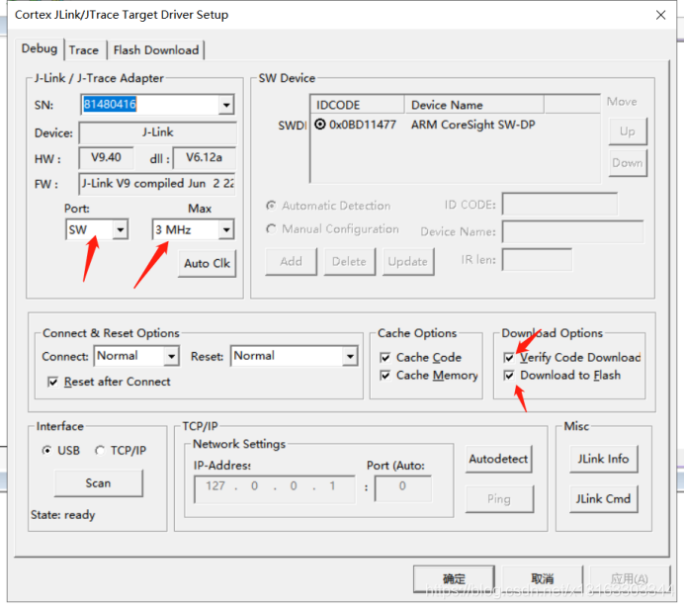The width and height of the screenshot is (684, 609).
Task: Click the SW Device Name input field
Action: click(x=572, y=231)
